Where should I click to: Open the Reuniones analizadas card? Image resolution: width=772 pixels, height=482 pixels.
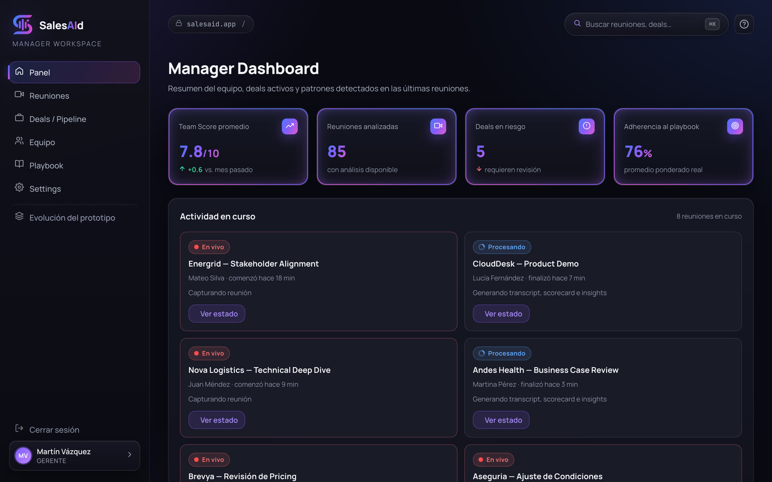pyautogui.click(x=386, y=146)
